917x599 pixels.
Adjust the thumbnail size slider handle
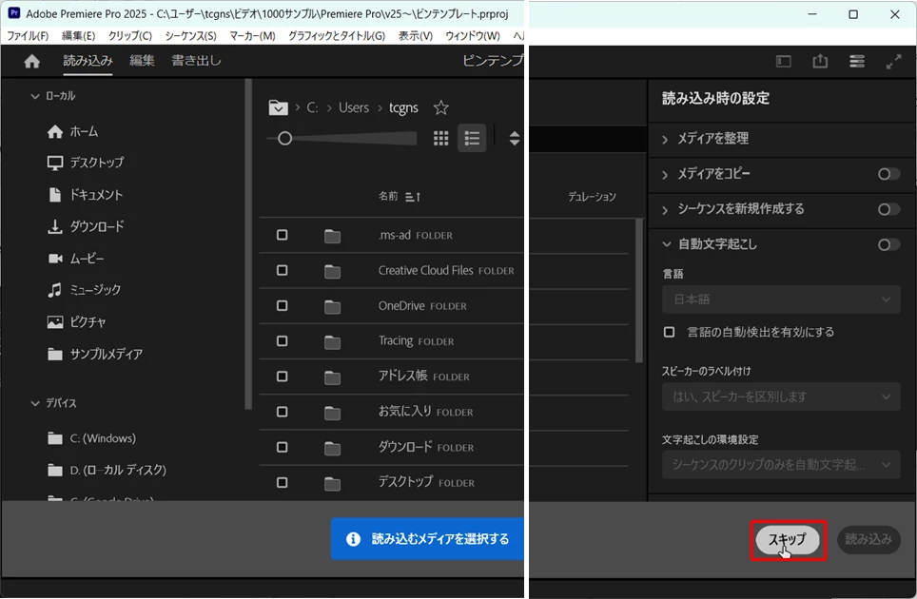[x=284, y=139]
